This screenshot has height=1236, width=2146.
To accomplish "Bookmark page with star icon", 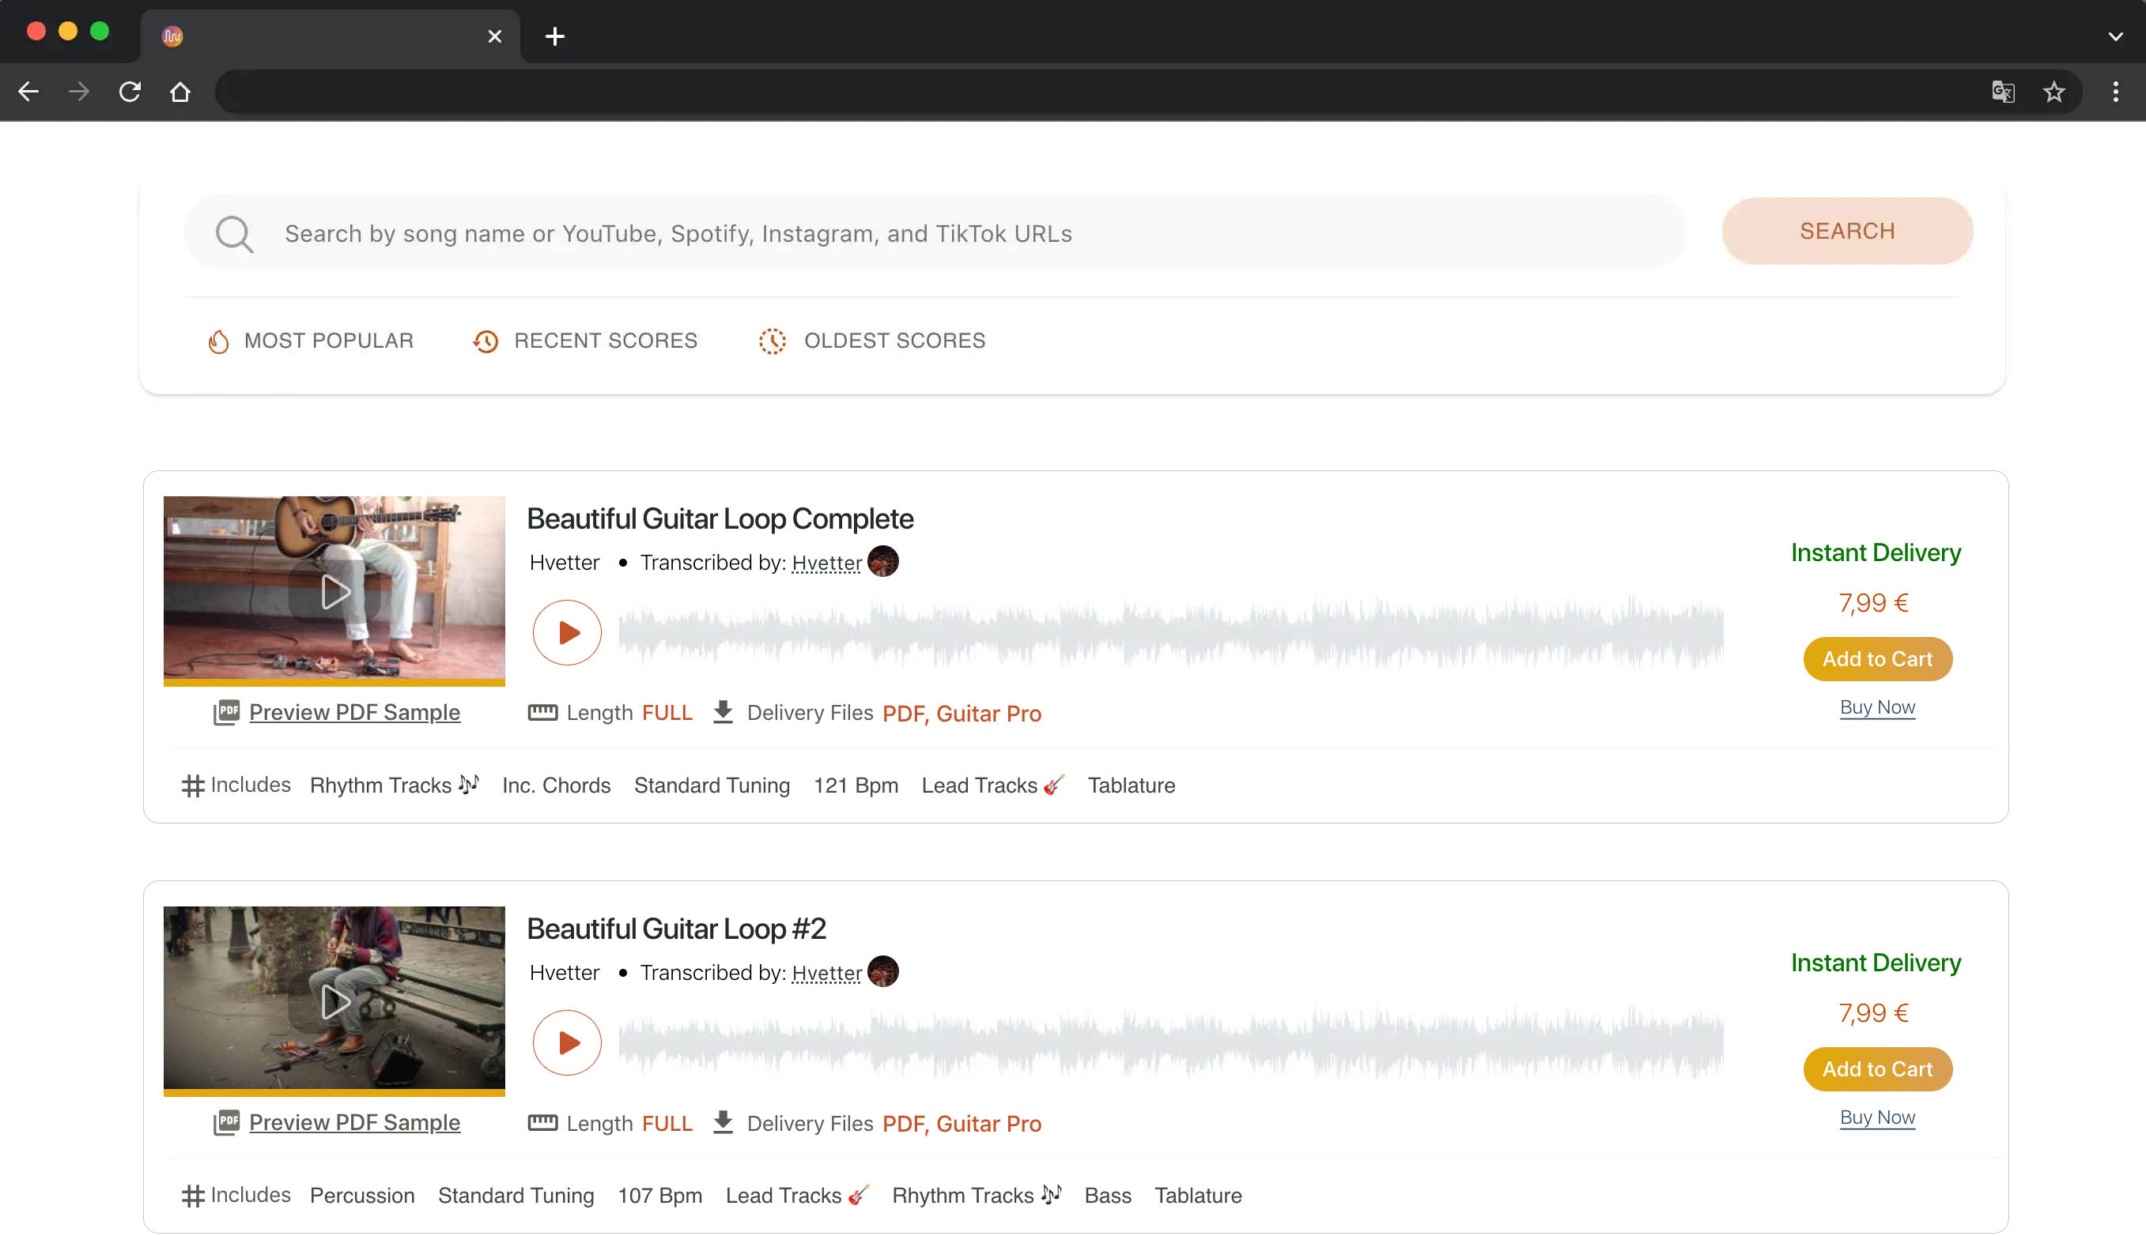I will coord(2053,92).
